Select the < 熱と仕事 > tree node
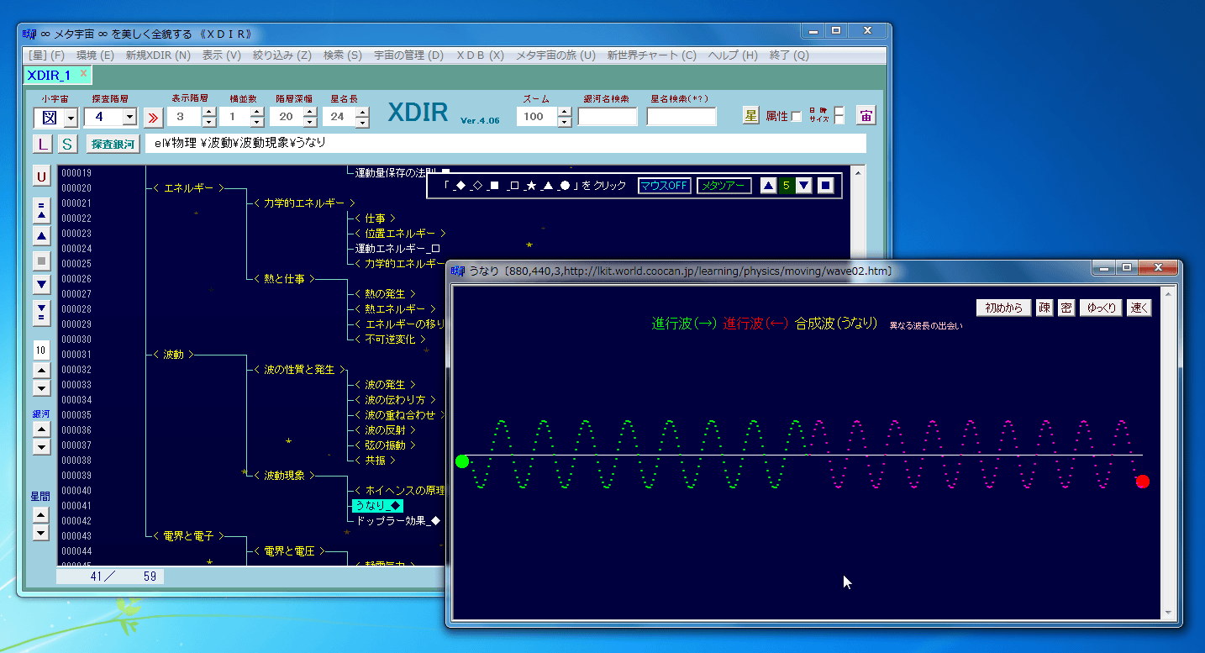 point(284,279)
